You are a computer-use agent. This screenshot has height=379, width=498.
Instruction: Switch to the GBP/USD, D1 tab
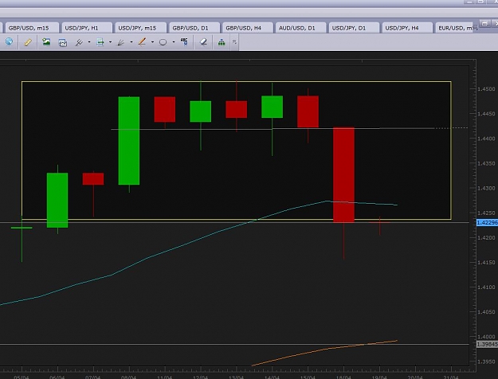click(x=194, y=28)
